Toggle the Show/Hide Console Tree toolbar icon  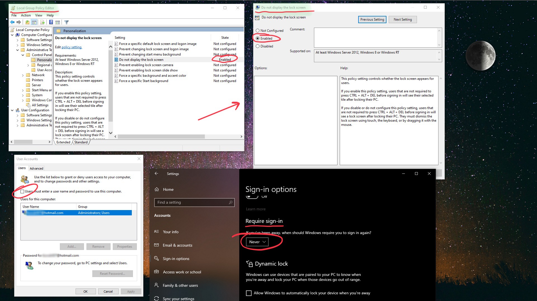34,22
